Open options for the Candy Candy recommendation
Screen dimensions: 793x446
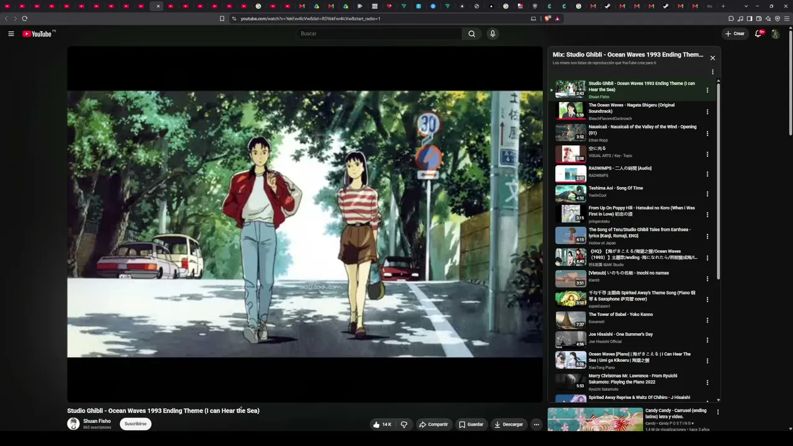pos(718,412)
